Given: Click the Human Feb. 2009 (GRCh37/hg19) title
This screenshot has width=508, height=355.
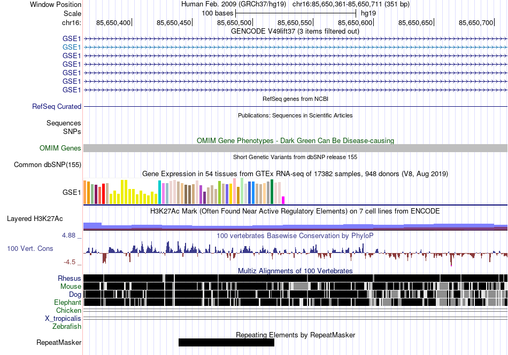Looking at the screenshot, I should tap(234, 4).
